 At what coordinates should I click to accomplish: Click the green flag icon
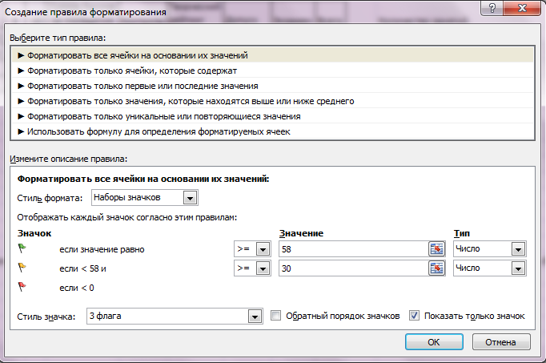pos(22,248)
